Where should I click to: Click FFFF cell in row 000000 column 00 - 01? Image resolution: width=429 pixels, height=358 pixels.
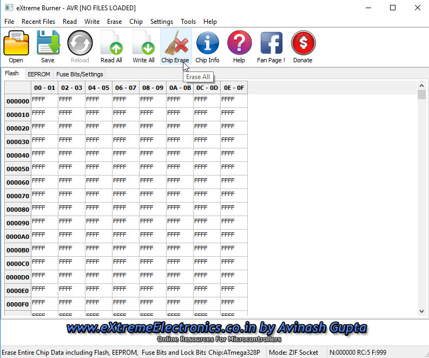tap(44, 101)
